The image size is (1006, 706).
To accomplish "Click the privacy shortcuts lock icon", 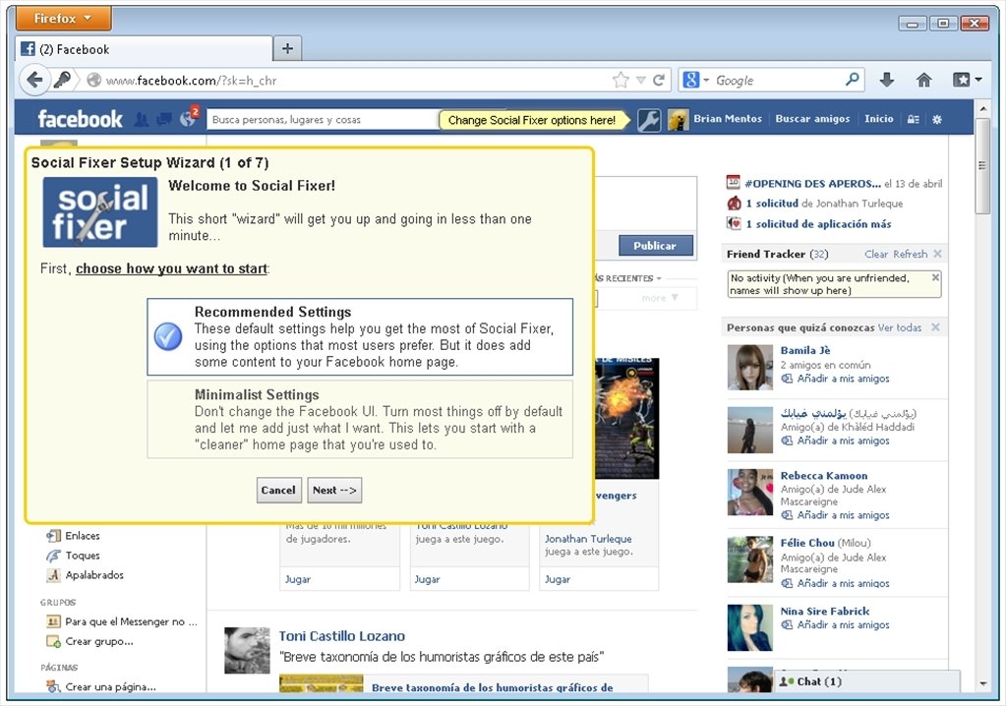I will 913,119.
